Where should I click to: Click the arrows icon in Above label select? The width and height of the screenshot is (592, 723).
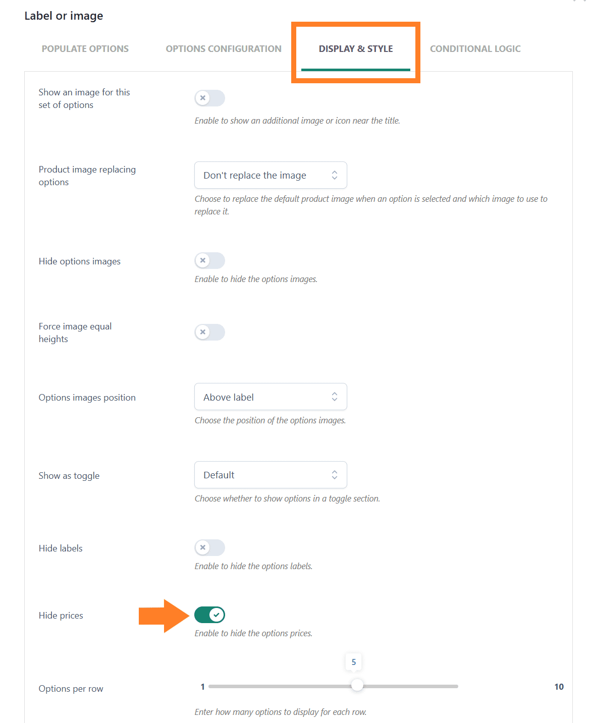coord(335,397)
